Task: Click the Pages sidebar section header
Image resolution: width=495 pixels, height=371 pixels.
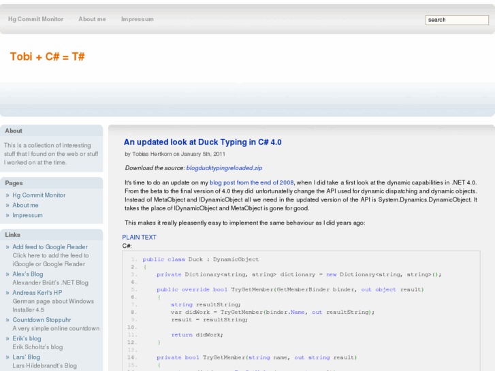Action: 14,183
